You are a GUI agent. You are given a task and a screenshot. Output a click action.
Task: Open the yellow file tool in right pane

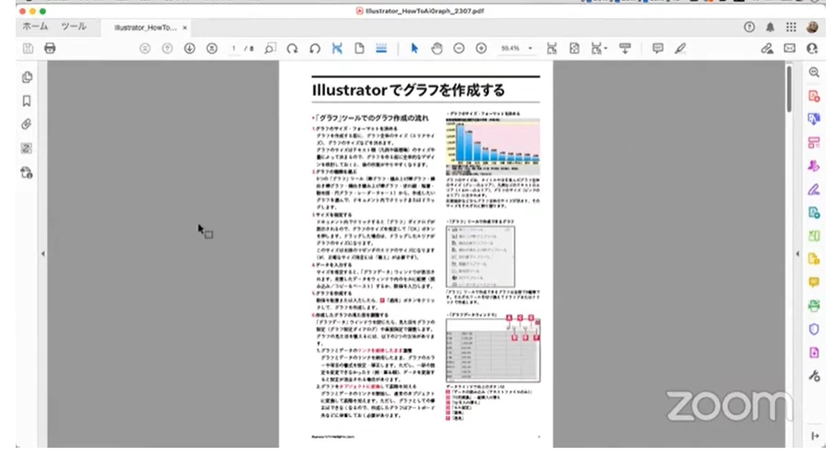(814, 260)
